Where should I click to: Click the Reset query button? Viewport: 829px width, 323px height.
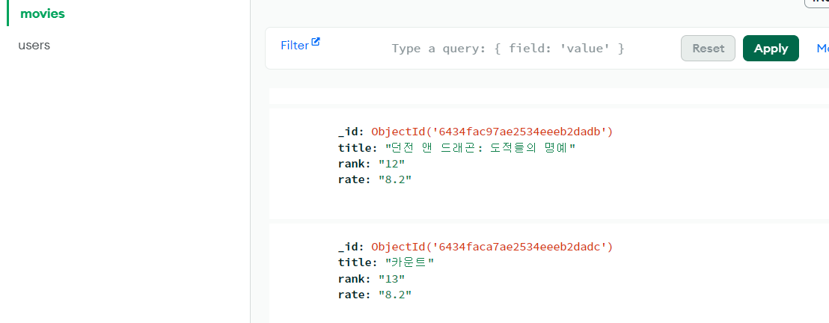pos(708,48)
